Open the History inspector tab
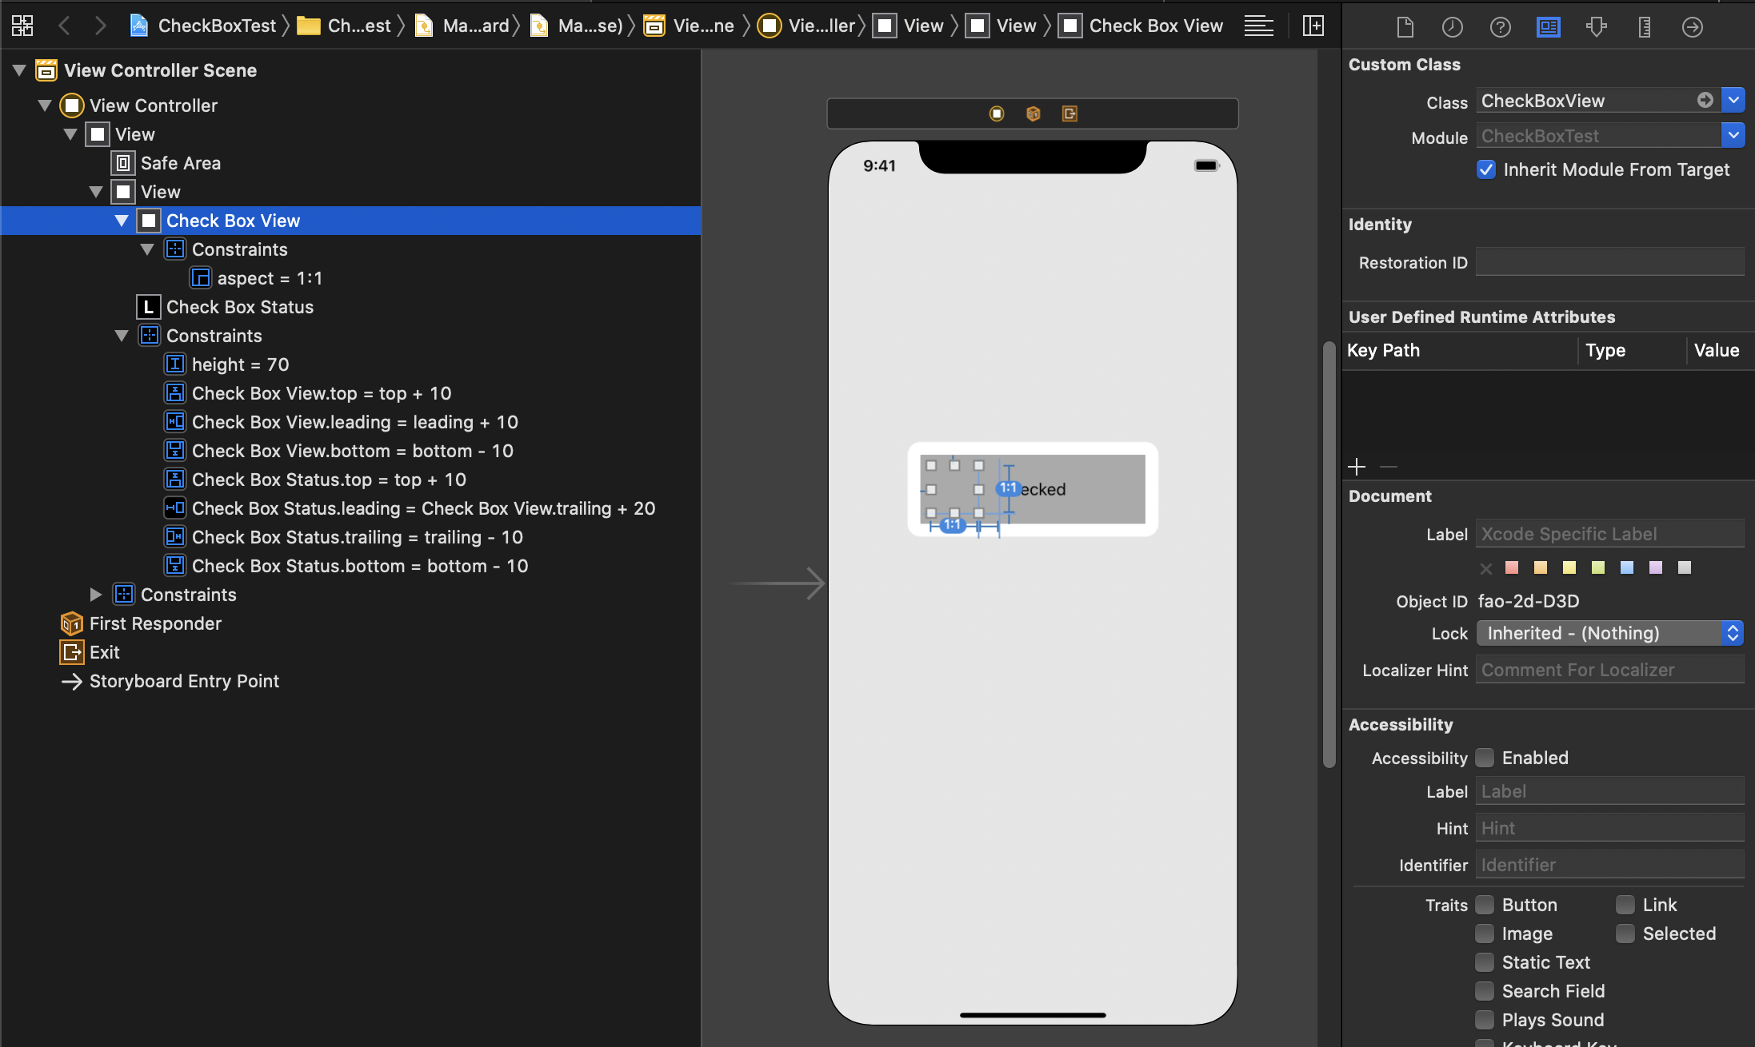Viewport: 1755px width, 1047px height. (x=1453, y=27)
